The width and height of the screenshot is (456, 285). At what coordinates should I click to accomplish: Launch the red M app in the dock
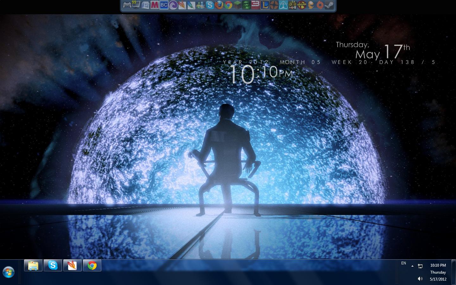pyautogui.click(x=155, y=5)
